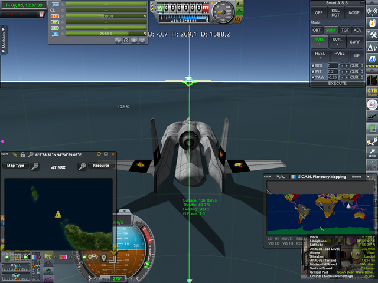378x283 pixels.
Task: Toggle the green light under the STAGE label
Action: 6,258
